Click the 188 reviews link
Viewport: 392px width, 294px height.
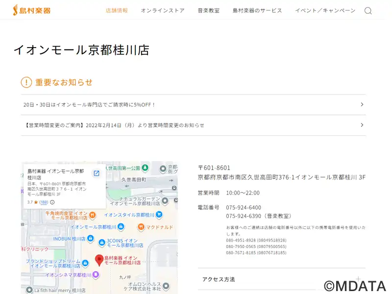tap(44, 202)
